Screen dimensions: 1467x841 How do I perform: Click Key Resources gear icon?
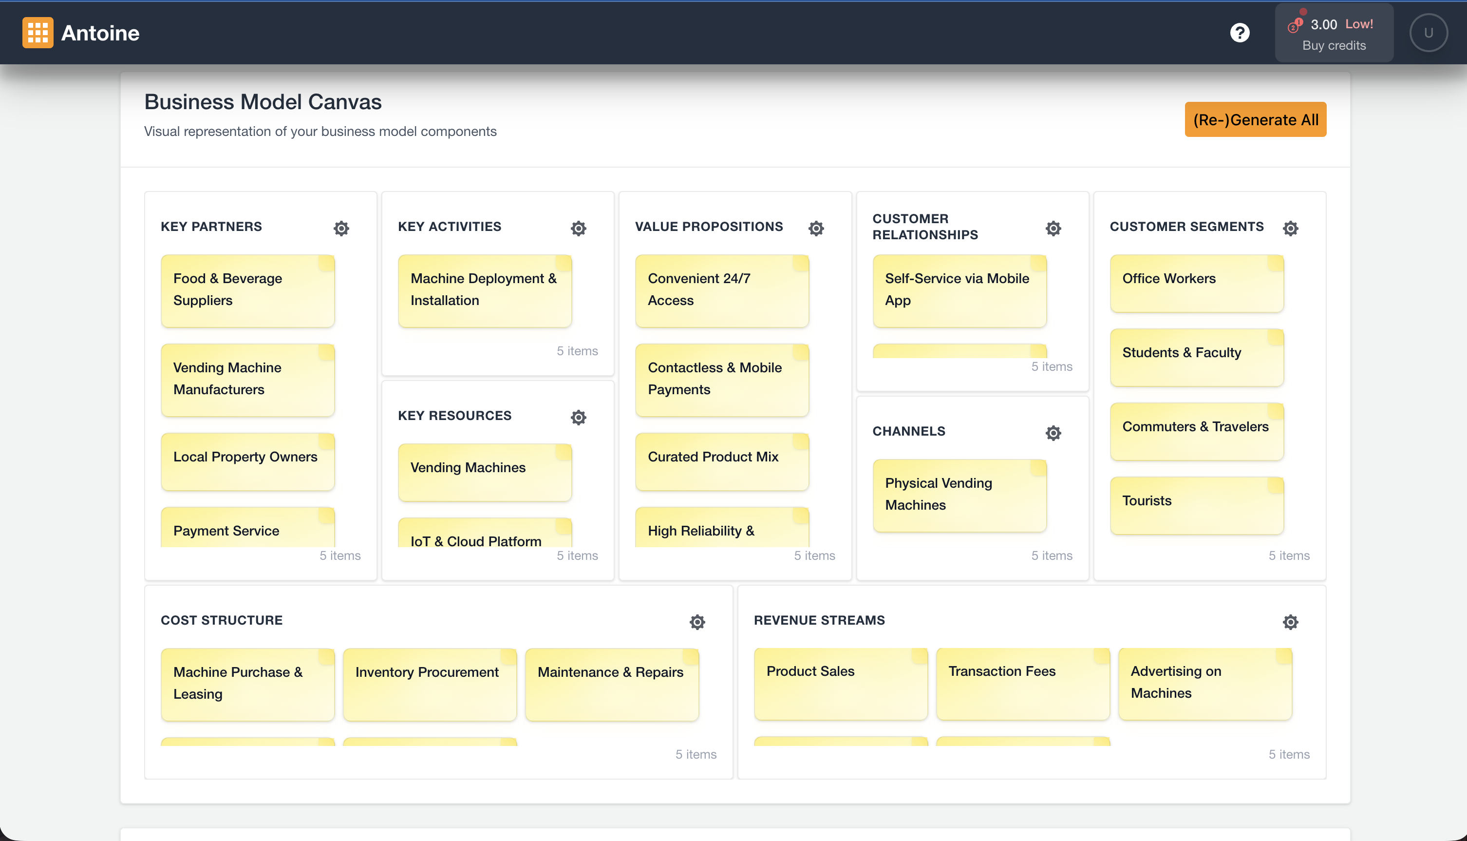coord(579,417)
